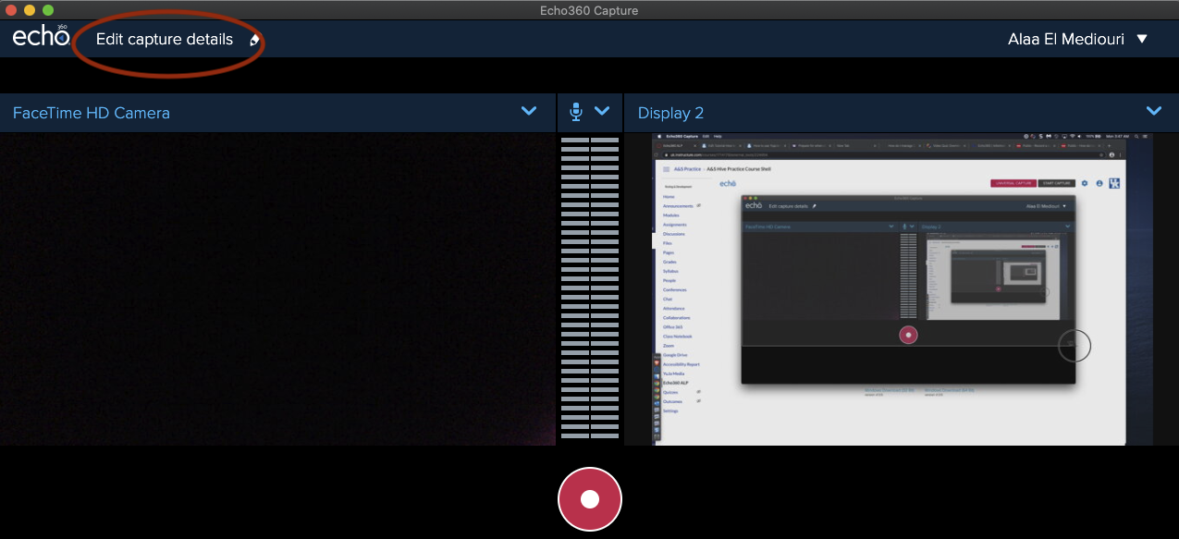
Task: Click the Display 2 screen preview
Action: click(902, 289)
